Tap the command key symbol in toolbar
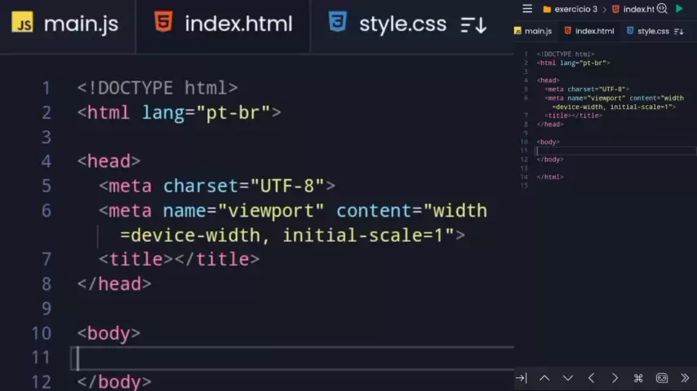The image size is (697, 391). pos(638,378)
